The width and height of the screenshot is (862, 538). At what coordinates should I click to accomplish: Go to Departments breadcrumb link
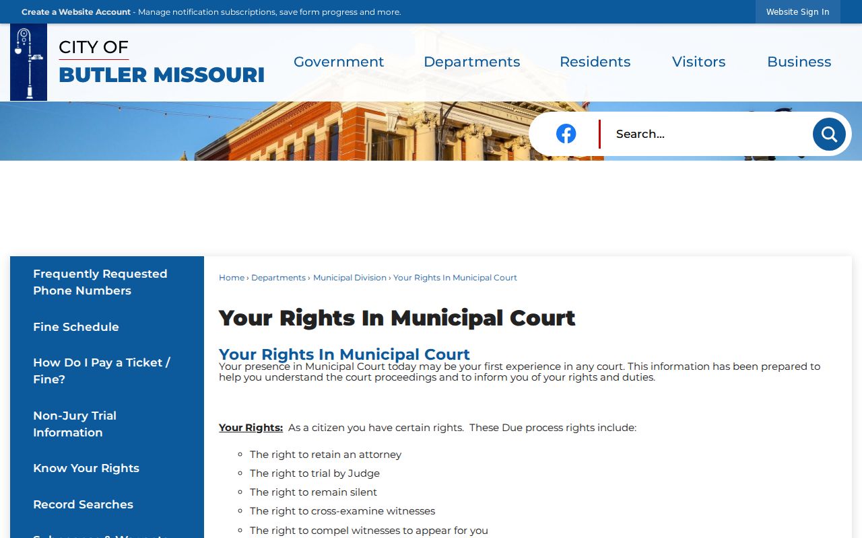[x=278, y=278]
